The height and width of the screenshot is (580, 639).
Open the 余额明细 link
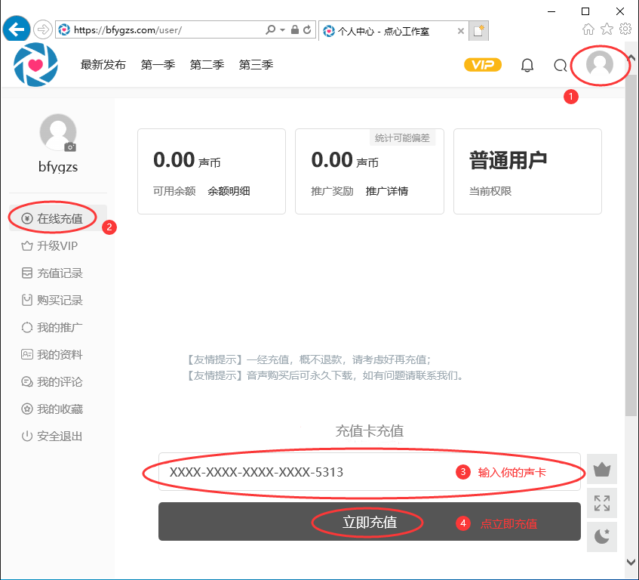pyautogui.click(x=229, y=191)
